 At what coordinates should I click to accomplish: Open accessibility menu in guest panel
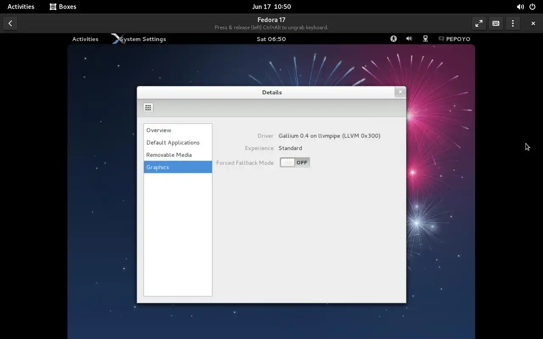pyautogui.click(x=394, y=39)
